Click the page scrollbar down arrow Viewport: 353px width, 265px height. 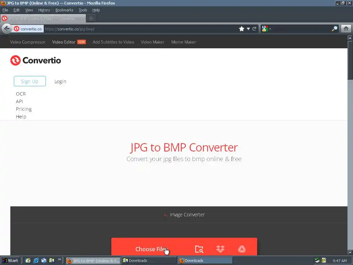tap(350, 252)
